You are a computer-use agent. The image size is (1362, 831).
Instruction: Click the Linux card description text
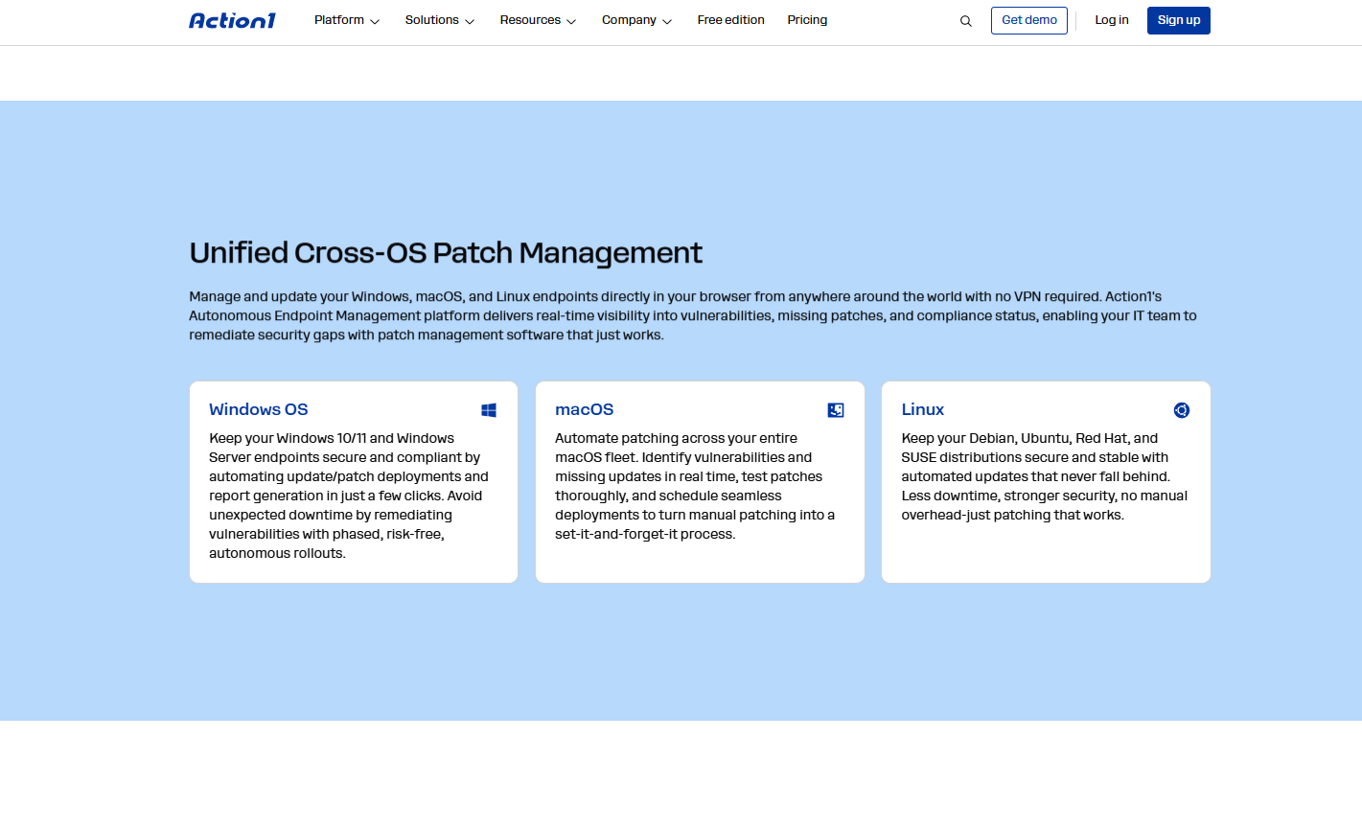click(1045, 476)
